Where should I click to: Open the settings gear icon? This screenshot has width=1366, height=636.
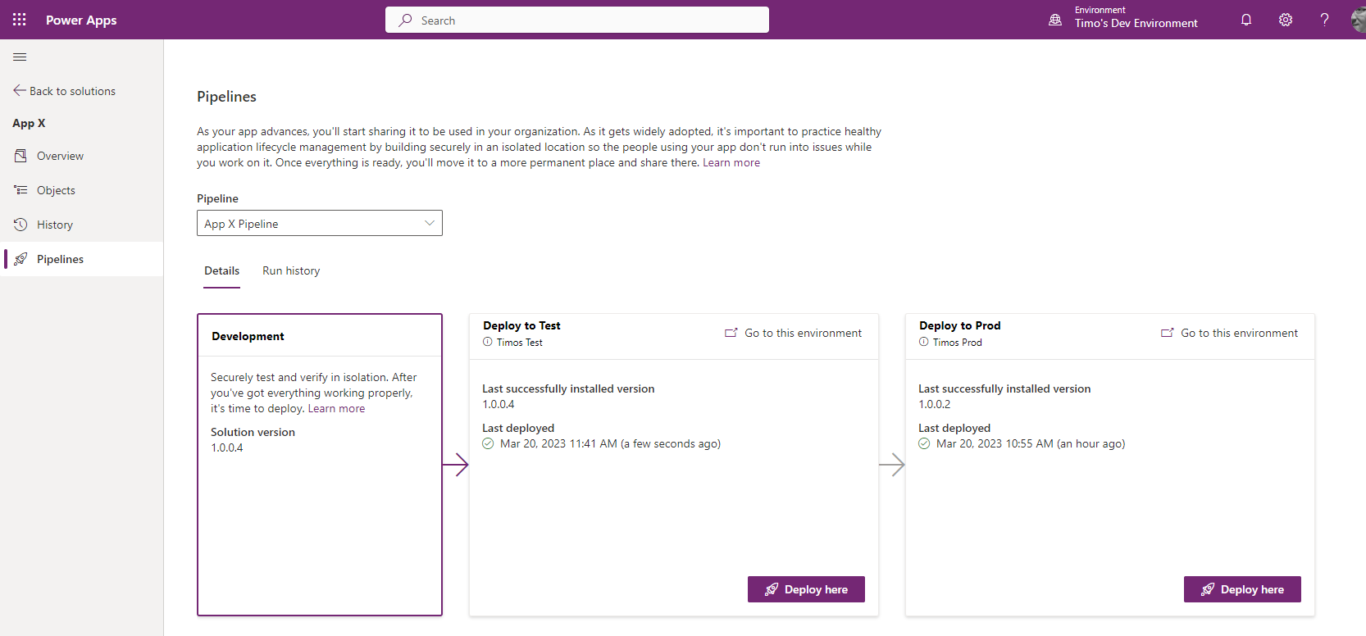(1286, 20)
